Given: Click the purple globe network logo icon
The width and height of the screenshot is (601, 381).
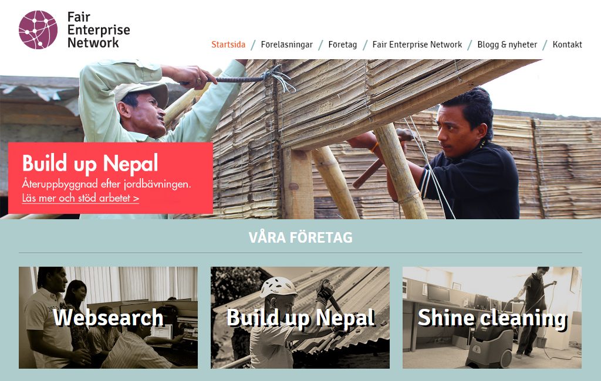Looking at the screenshot, I should (38, 30).
